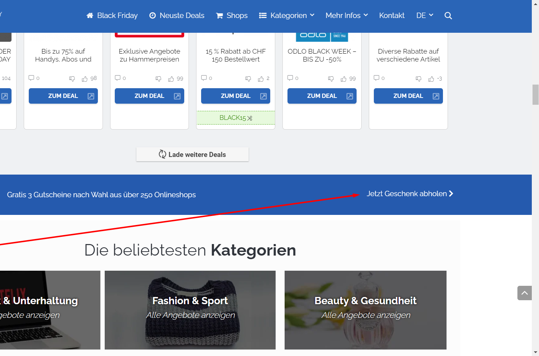Click thumbs-up icon on Diverse Rabatte deal
The image size is (539, 356).
[431, 79]
